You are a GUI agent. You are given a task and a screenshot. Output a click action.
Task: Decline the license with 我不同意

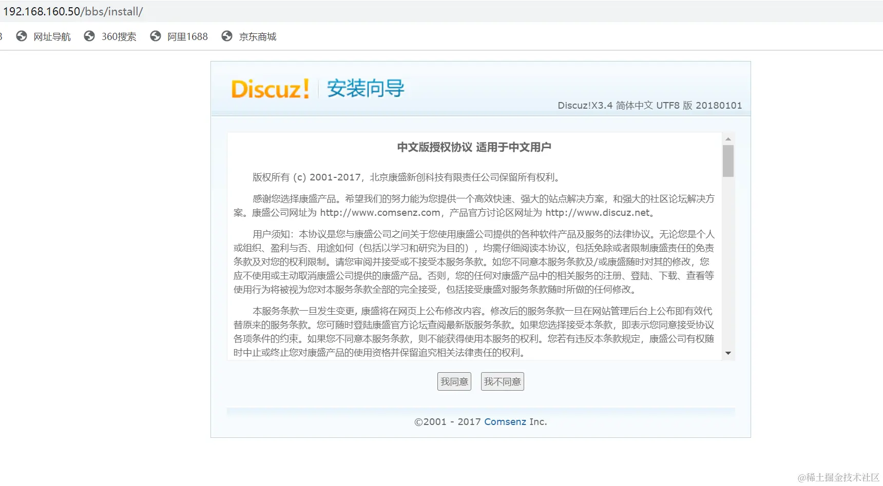pos(503,381)
